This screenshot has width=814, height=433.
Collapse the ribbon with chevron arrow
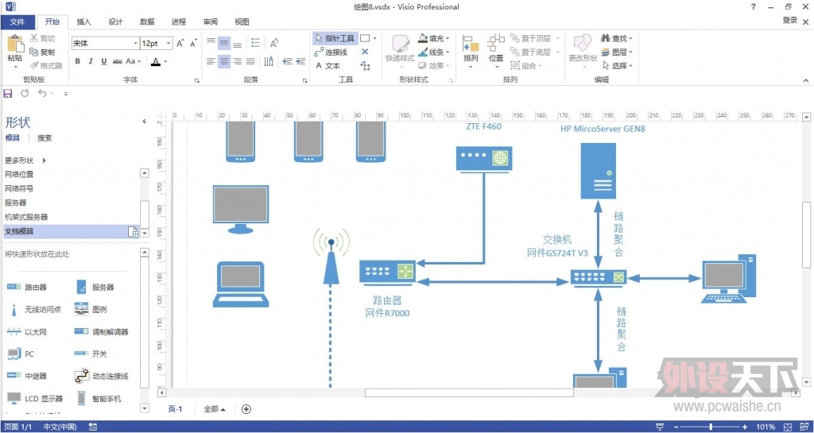pyautogui.click(x=805, y=80)
